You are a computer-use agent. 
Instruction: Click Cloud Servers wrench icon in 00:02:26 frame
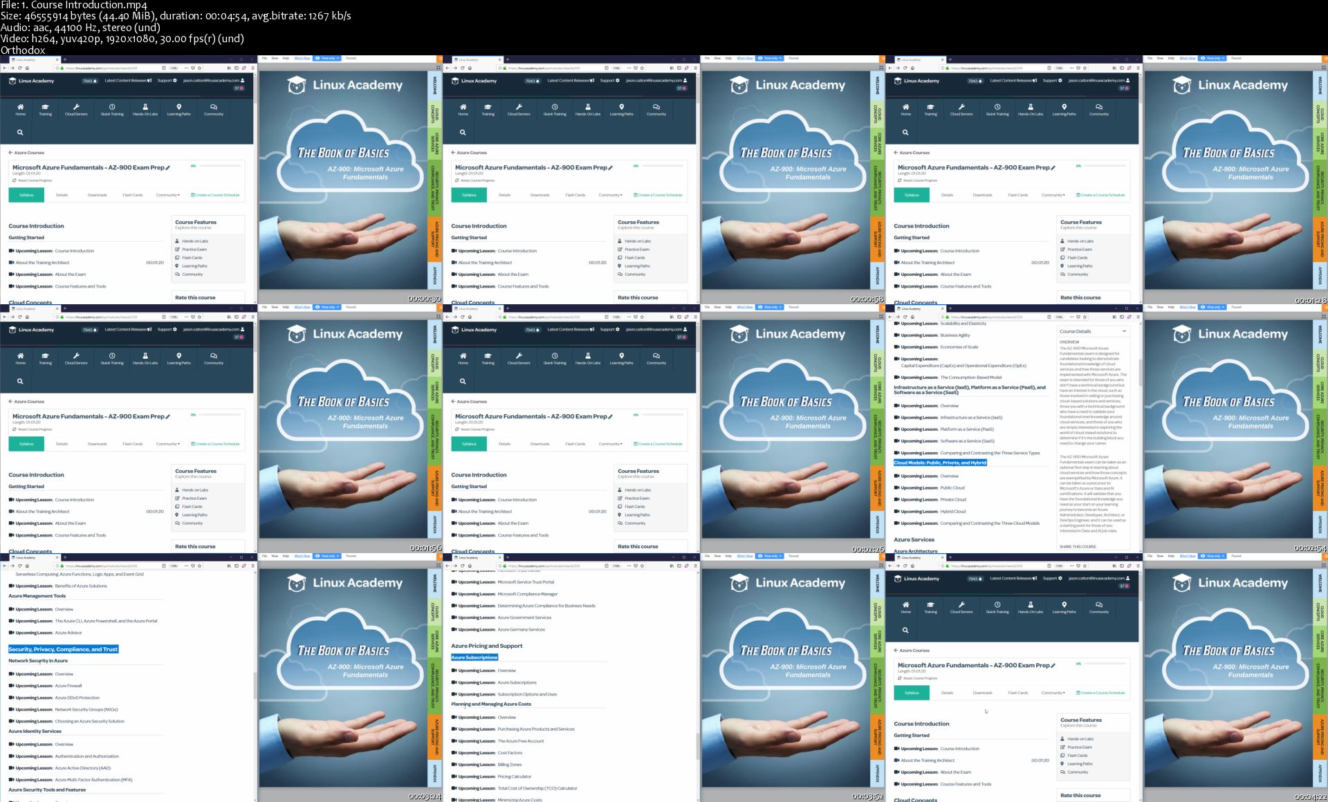pyautogui.click(x=519, y=356)
